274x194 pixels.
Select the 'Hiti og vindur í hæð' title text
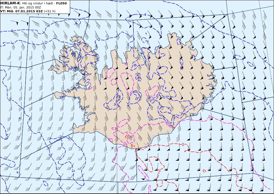click(37, 3)
